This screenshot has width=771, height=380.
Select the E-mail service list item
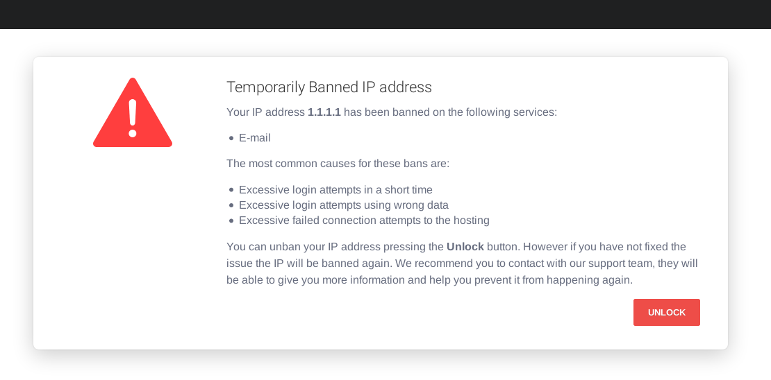255,137
